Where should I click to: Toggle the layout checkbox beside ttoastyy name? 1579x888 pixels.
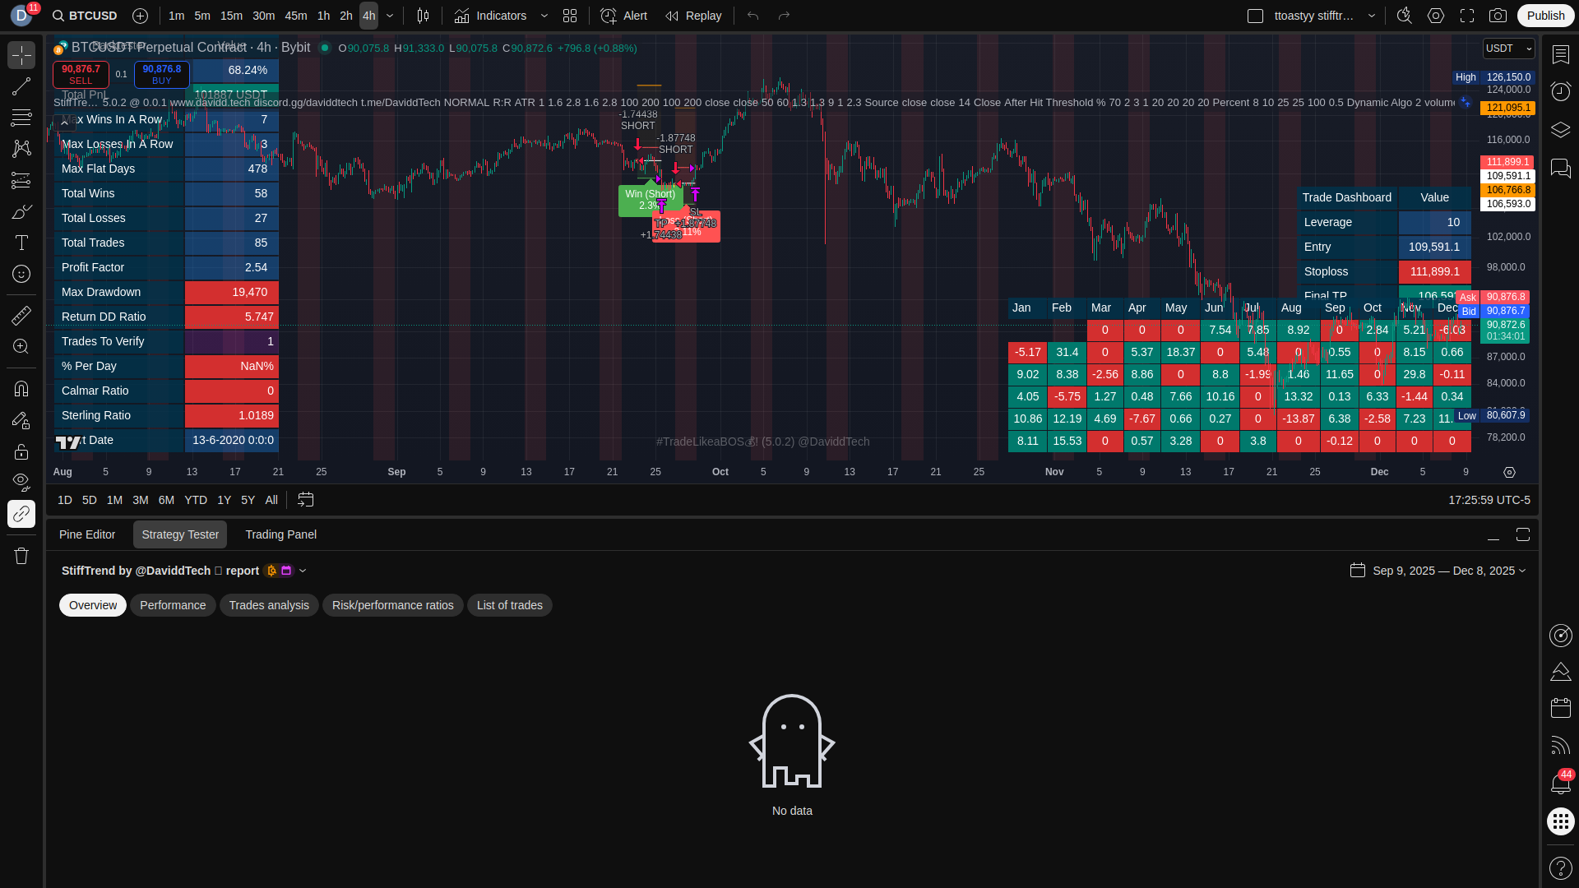tap(1255, 16)
